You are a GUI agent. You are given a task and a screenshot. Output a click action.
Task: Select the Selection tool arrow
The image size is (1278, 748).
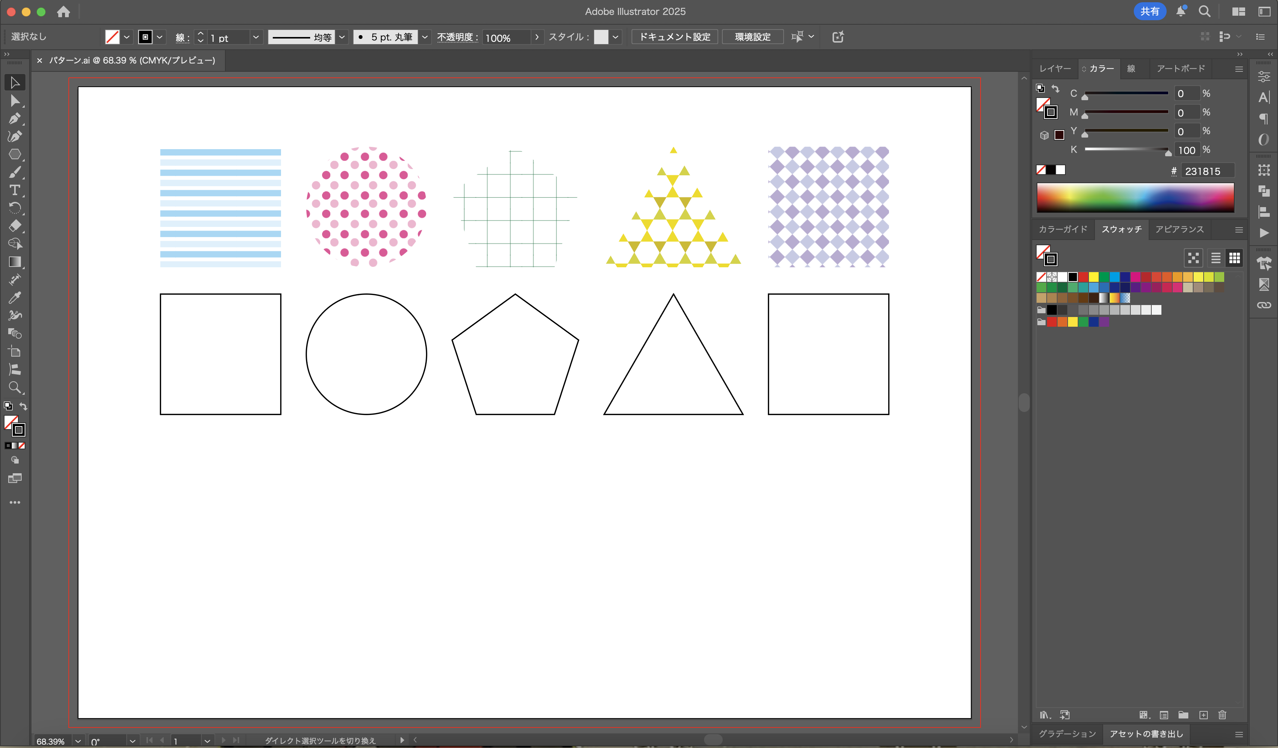(15, 83)
